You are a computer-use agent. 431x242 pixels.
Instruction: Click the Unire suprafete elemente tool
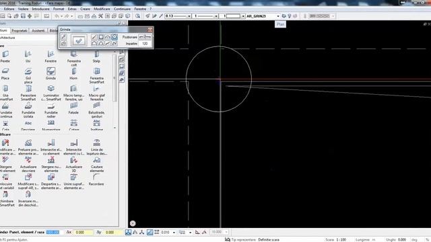73,182
